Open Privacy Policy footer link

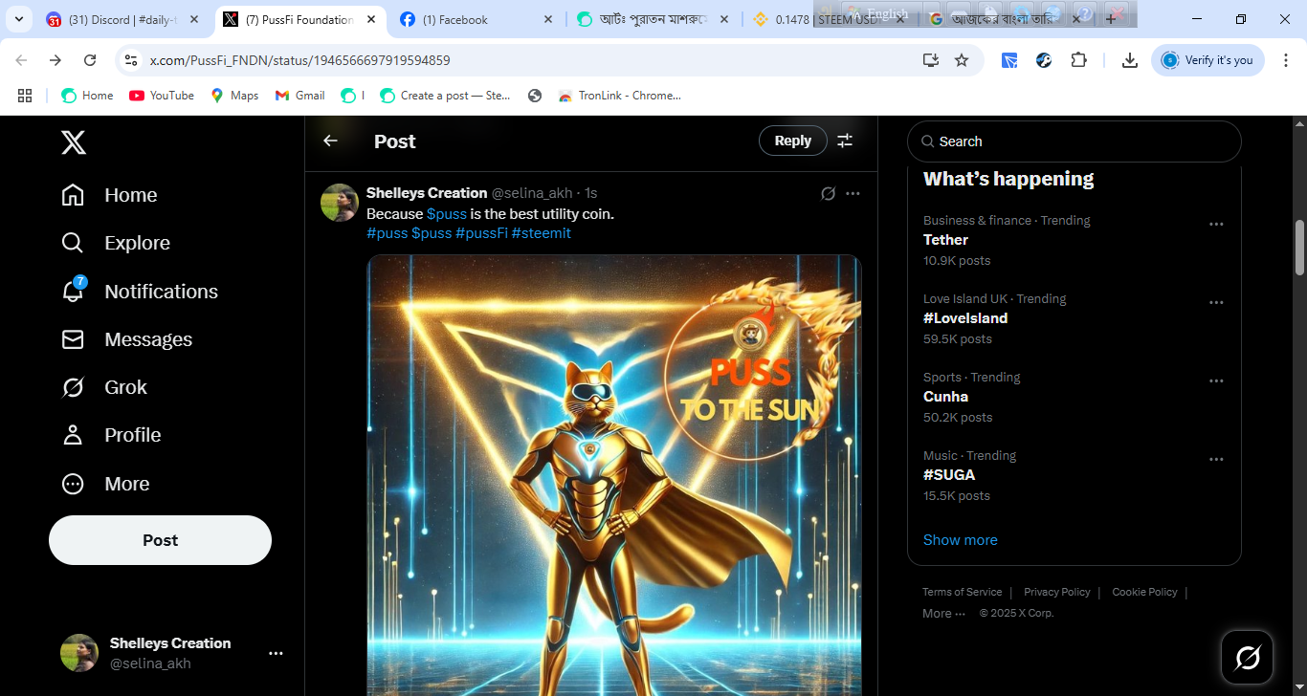point(1056,592)
